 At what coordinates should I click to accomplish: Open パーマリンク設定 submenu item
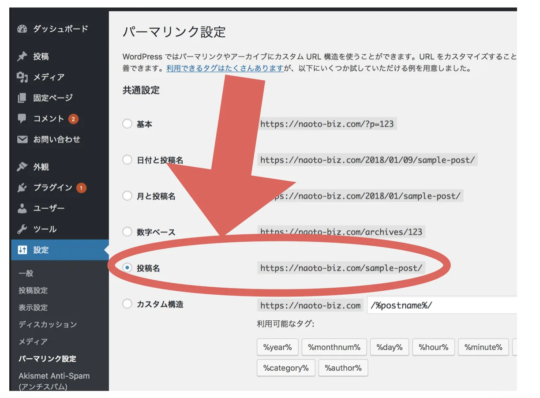click(x=48, y=359)
